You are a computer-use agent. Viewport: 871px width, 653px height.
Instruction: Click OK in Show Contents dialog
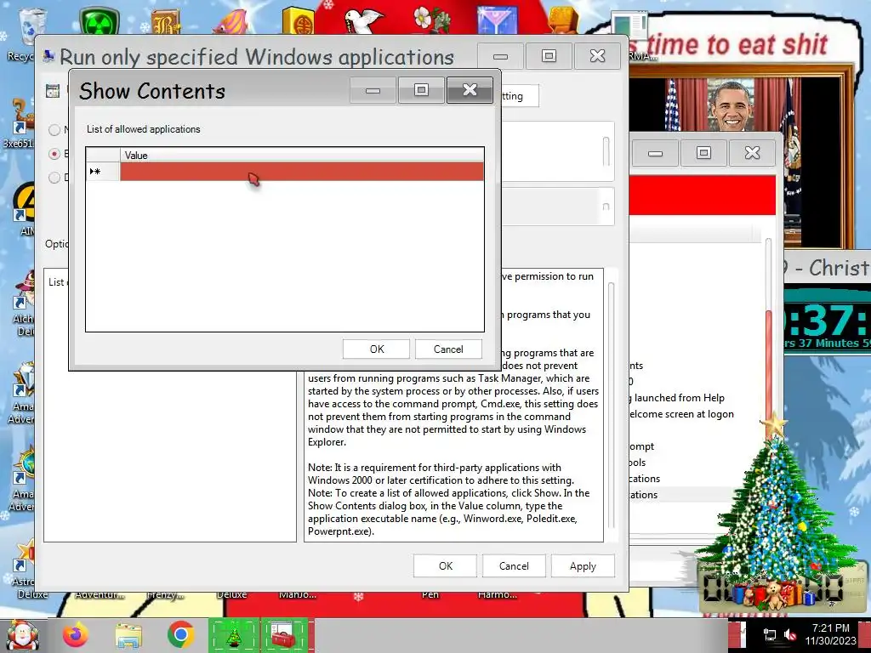pos(377,349)
